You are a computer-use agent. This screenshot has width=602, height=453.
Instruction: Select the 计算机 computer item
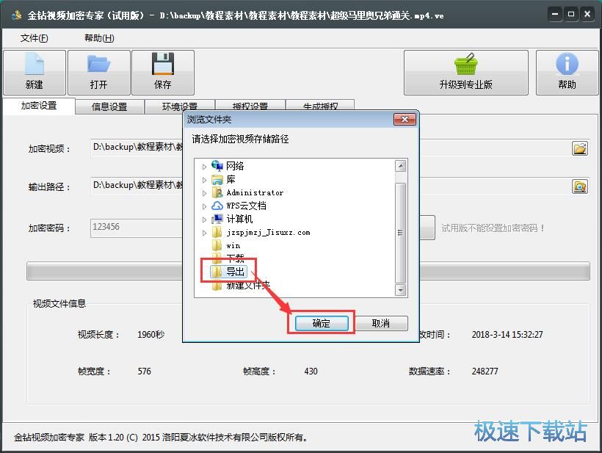pos(232,219)
